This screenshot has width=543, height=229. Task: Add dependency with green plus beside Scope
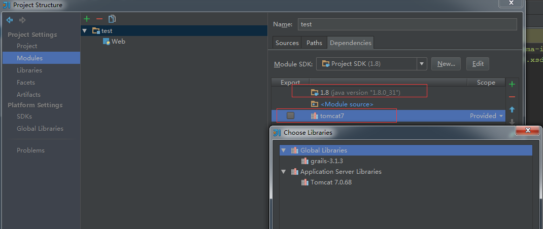[x=512, y=84]
